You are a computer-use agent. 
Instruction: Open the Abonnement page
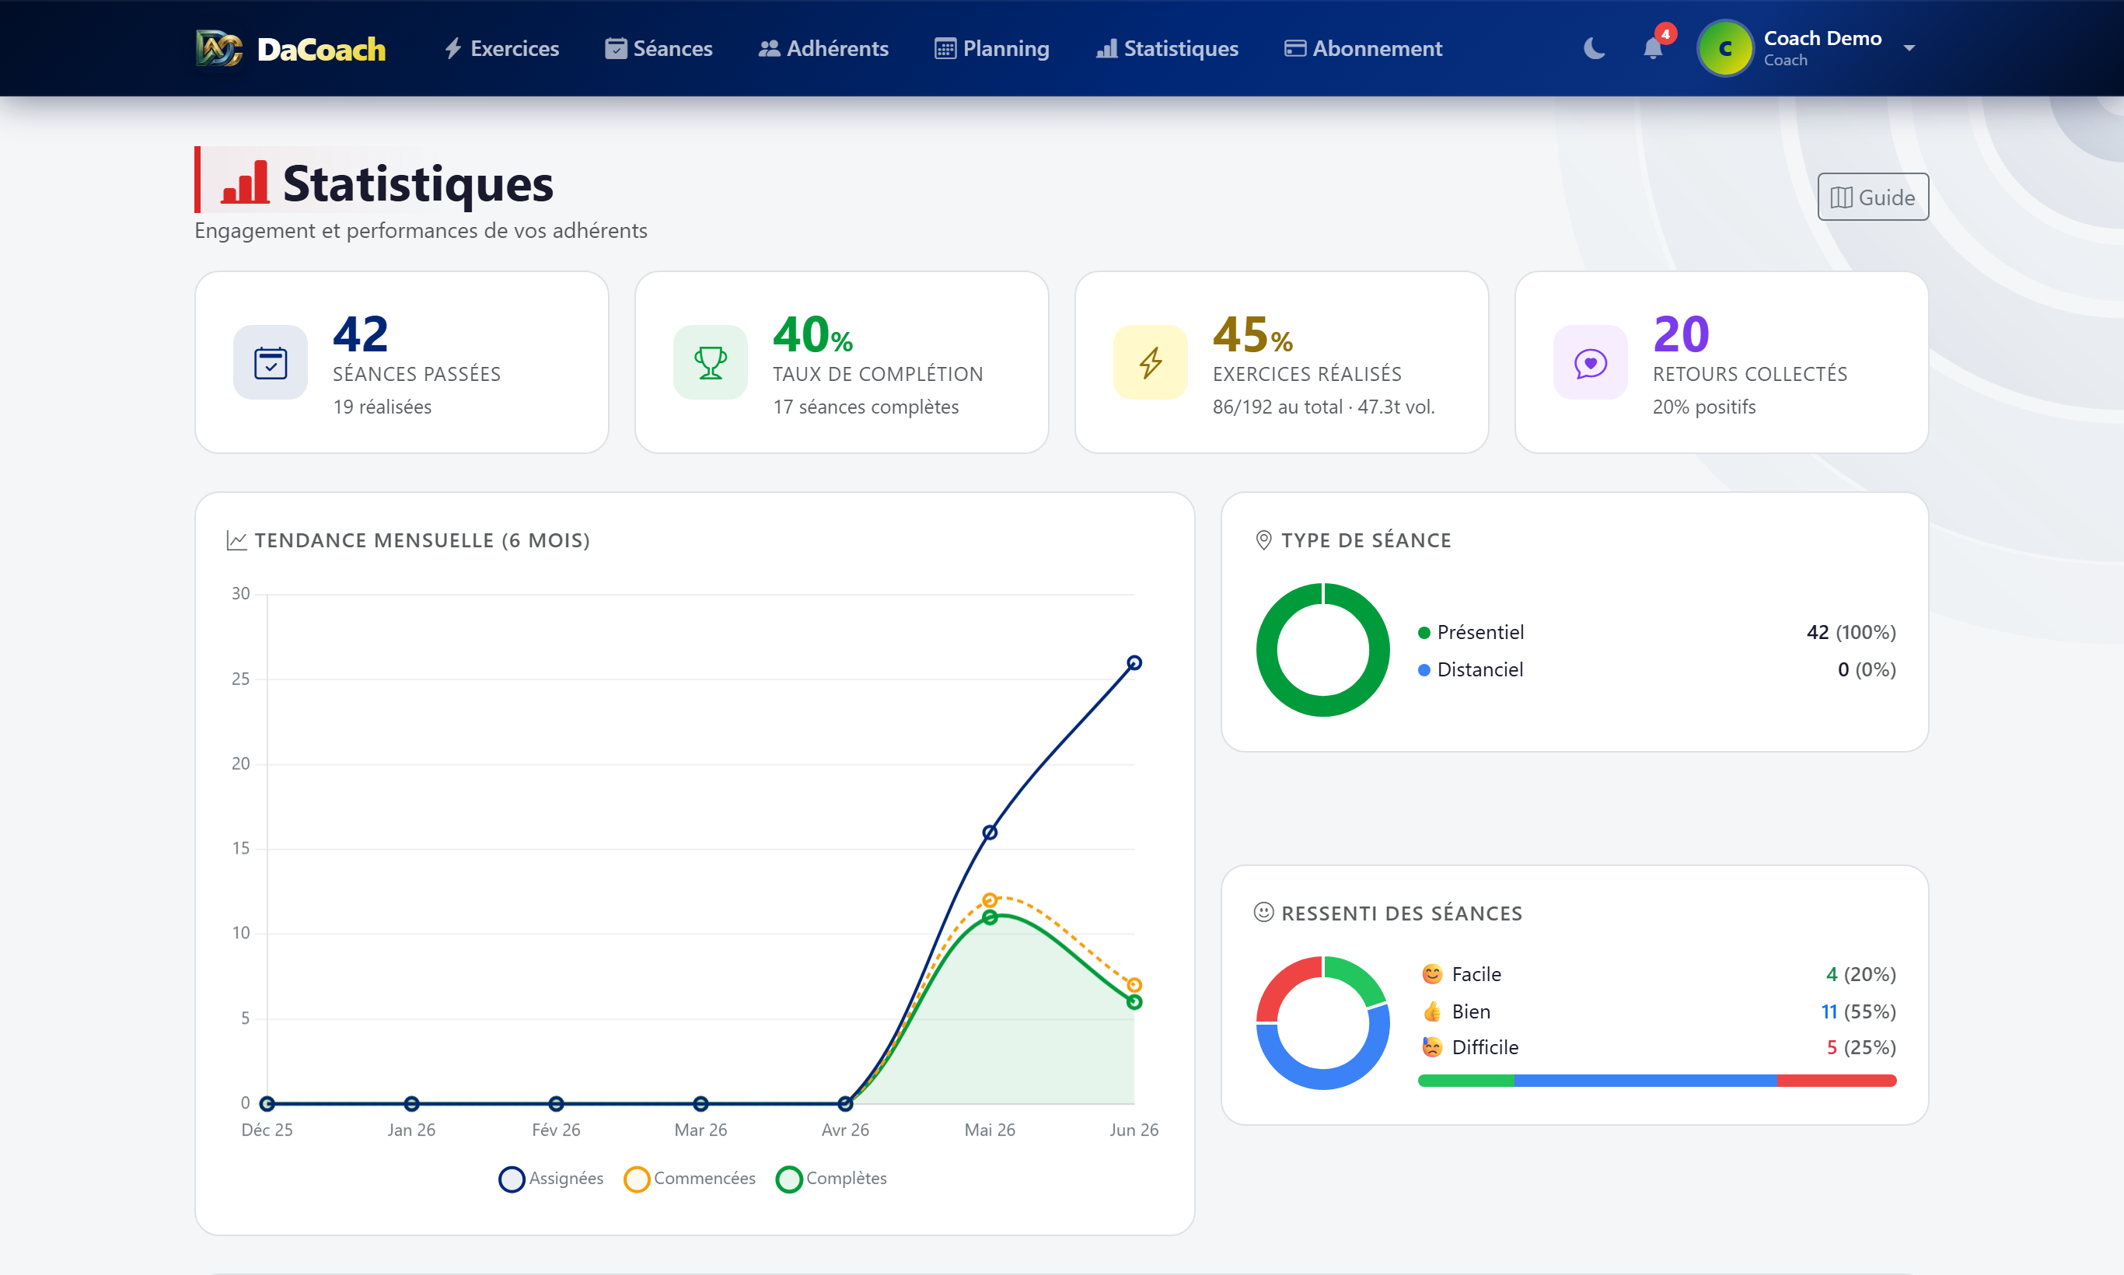click(x=1364, y=48)
